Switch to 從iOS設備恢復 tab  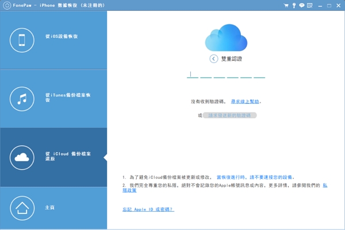pyautogui.click(x=53, y=40)
